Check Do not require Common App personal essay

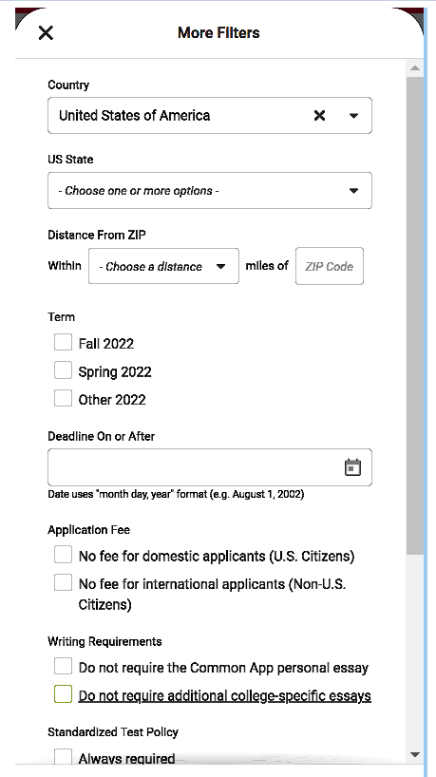pyautogui.click(x=63, y=666)
